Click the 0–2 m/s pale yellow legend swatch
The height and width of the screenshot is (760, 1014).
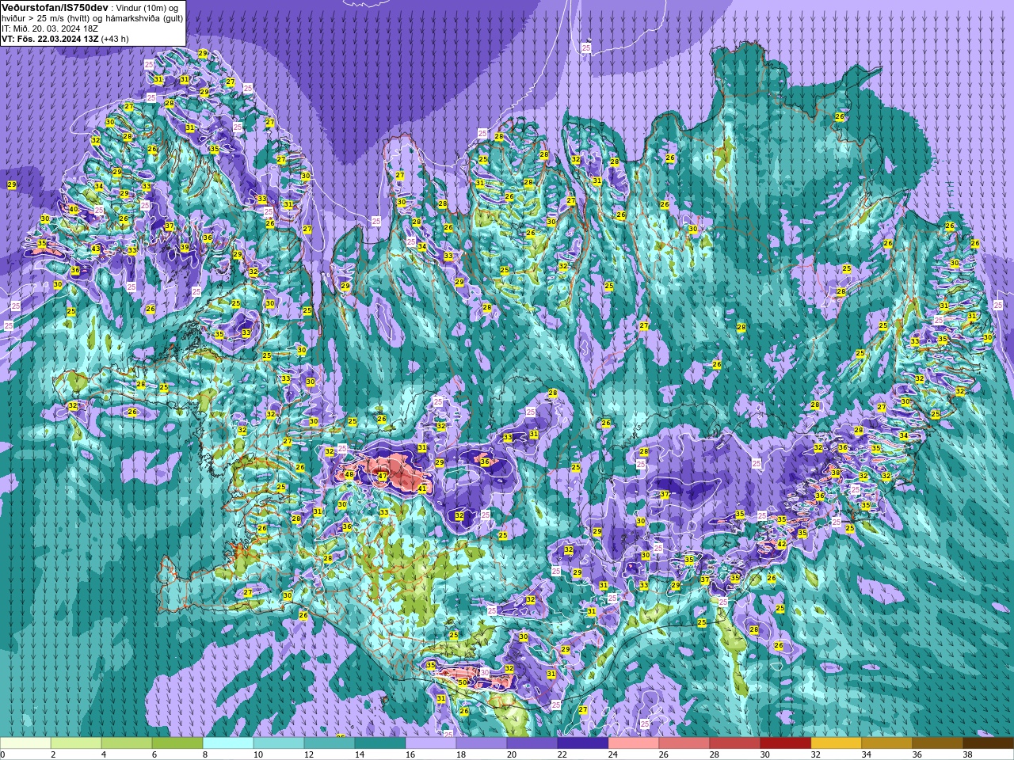pyautogui.click(x=25, y=743)
